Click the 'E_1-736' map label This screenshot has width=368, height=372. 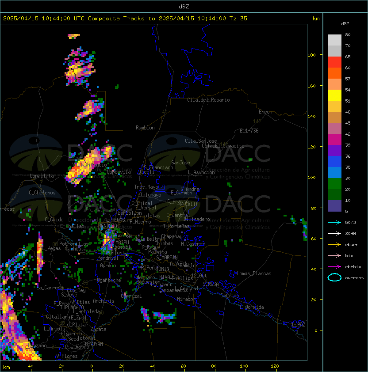point(249,131)
